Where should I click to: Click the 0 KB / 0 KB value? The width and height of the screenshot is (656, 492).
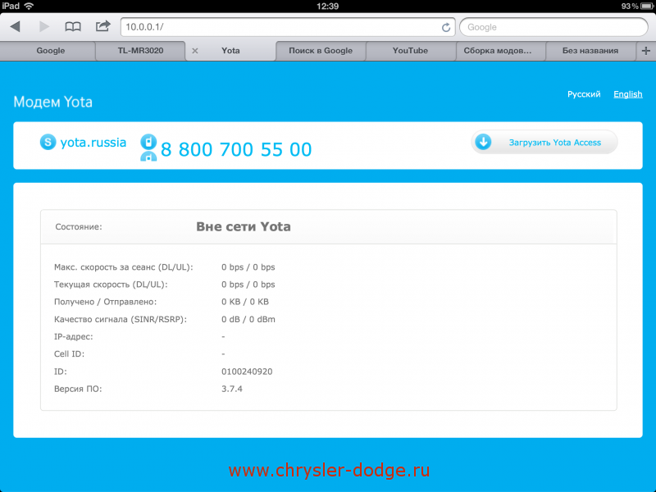point(245,302)
